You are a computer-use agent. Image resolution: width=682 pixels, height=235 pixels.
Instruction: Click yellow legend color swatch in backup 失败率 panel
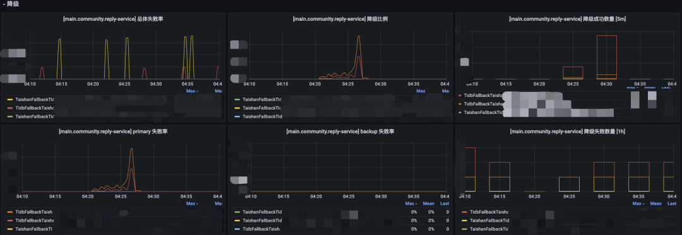point(237,221)
